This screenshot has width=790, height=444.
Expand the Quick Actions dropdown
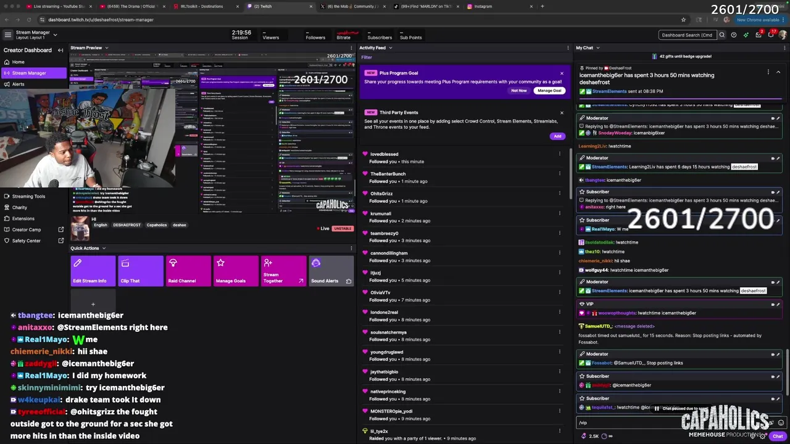[104, 248]
